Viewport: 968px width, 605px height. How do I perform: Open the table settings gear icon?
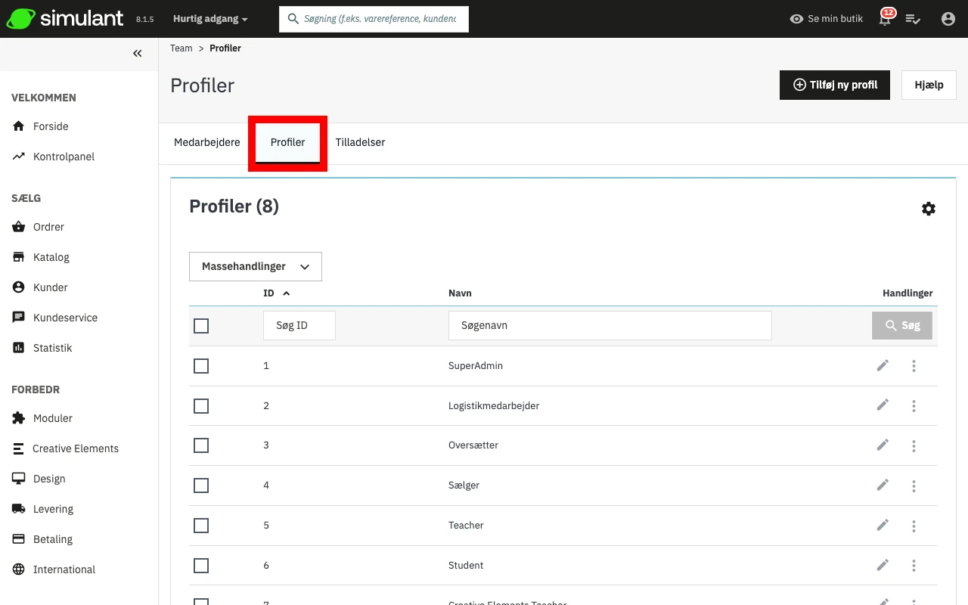[929, 209]
